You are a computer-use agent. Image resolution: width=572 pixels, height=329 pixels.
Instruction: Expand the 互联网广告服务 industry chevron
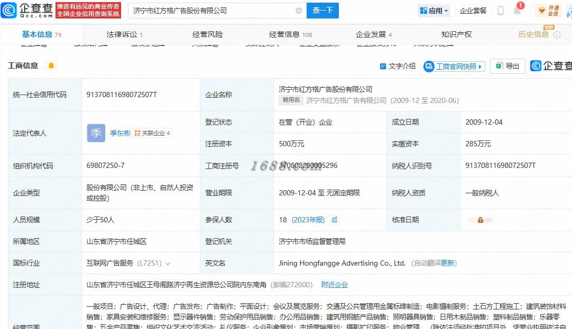pyautogui.click(x=168, y=263)
